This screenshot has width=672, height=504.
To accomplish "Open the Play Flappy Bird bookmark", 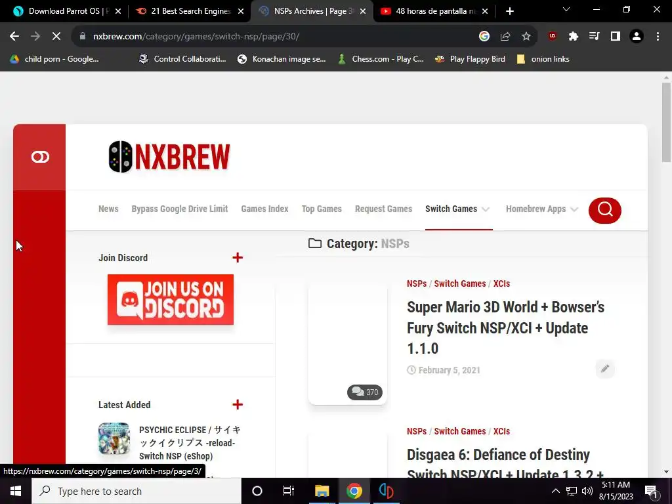I will pos(470,59).
